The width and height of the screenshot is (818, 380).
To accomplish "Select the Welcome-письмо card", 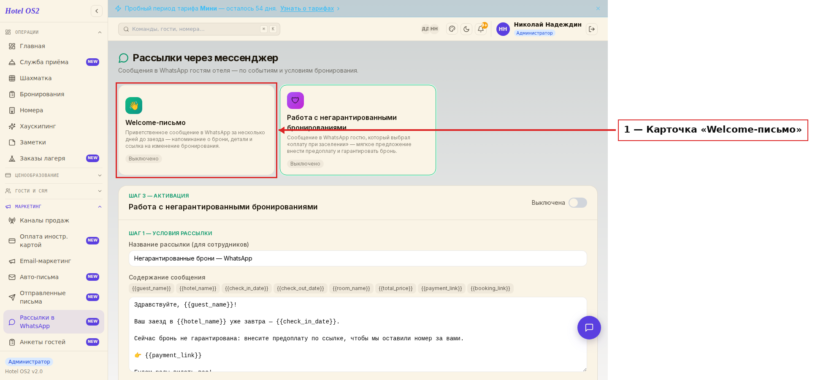I will click(196, 130).
